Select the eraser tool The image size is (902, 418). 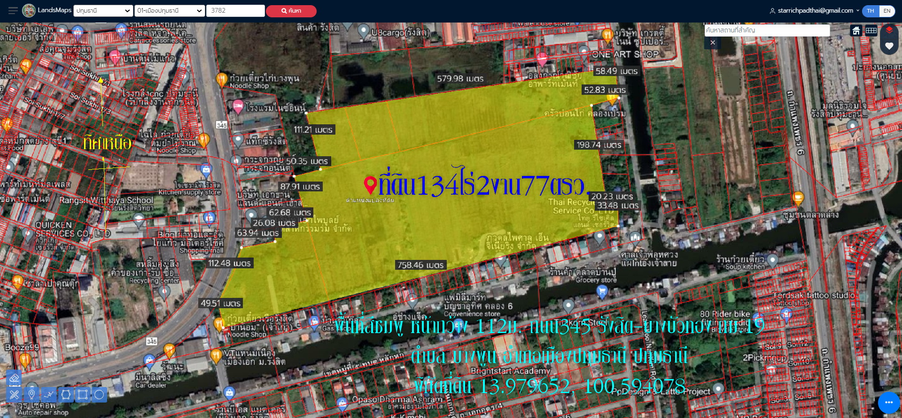click(x=14, y=379)
